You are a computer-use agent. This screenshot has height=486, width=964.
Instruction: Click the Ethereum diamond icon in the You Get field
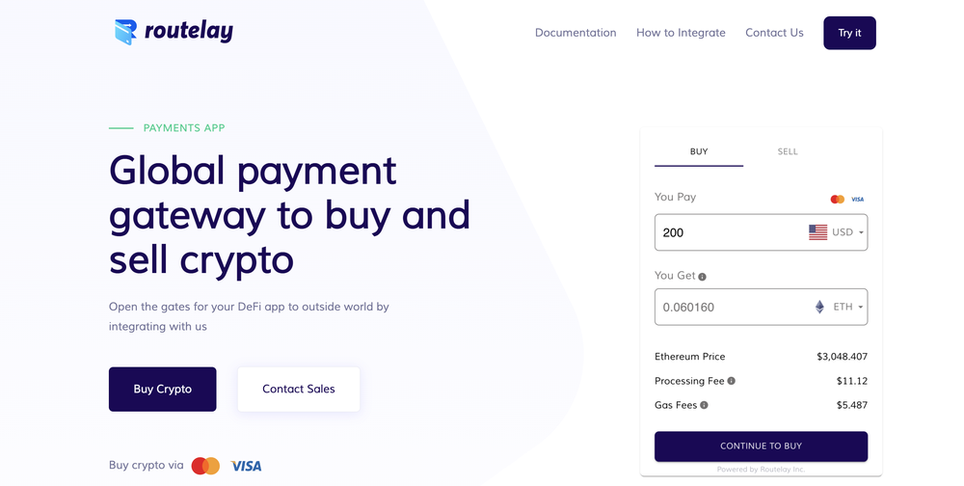click(820, 307)
